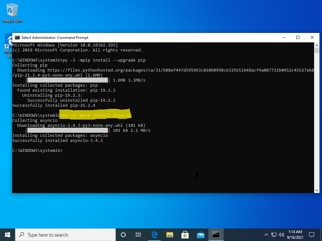Click the 'Uninstalling pip-19.2.3:' line
This screenshot has height=241, width=322.
click(x=53, y=95)
